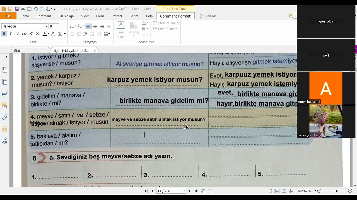Undo the last action
Image resolution: width=357 pixels, height=200 pixels.
pos(35,9)
